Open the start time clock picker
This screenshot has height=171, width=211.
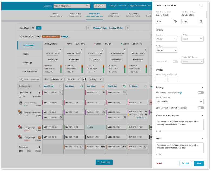[x=175, y=21]
